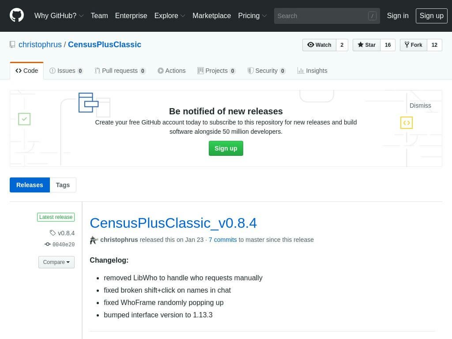The image size is (452, 339).
Task: Go to Marketplace
Action: 211,15
